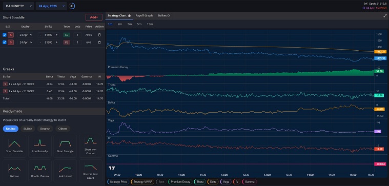
Task: Select the Bullish strategy filter
Action: [28, 129]
